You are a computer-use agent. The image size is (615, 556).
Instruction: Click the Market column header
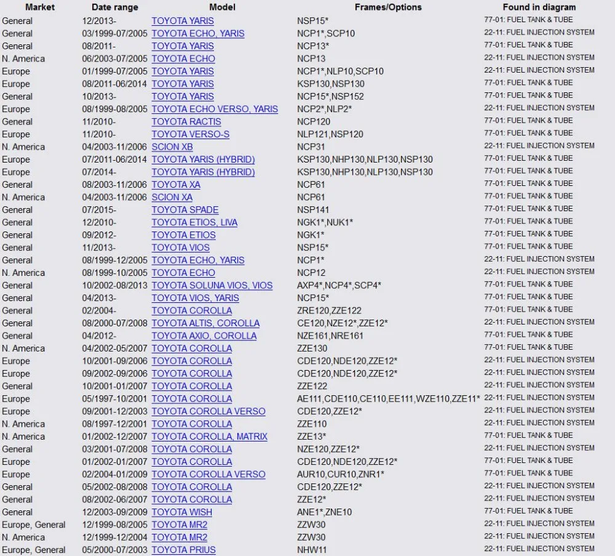pos(40,7)
